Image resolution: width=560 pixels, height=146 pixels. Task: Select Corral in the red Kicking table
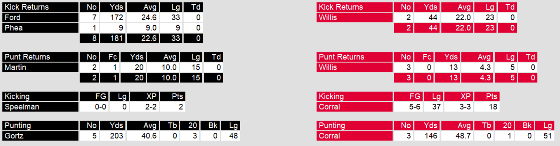(329, 107)
